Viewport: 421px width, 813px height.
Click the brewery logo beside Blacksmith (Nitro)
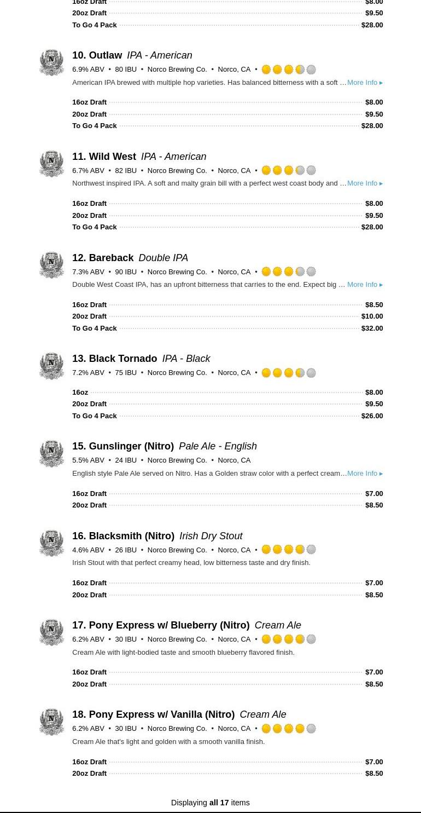[51, 543]
